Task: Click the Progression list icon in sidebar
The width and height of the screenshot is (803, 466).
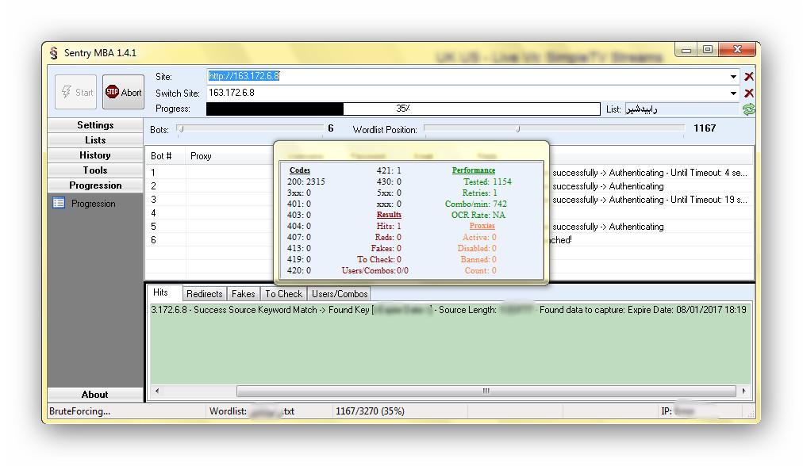Action: click(59, 203)
